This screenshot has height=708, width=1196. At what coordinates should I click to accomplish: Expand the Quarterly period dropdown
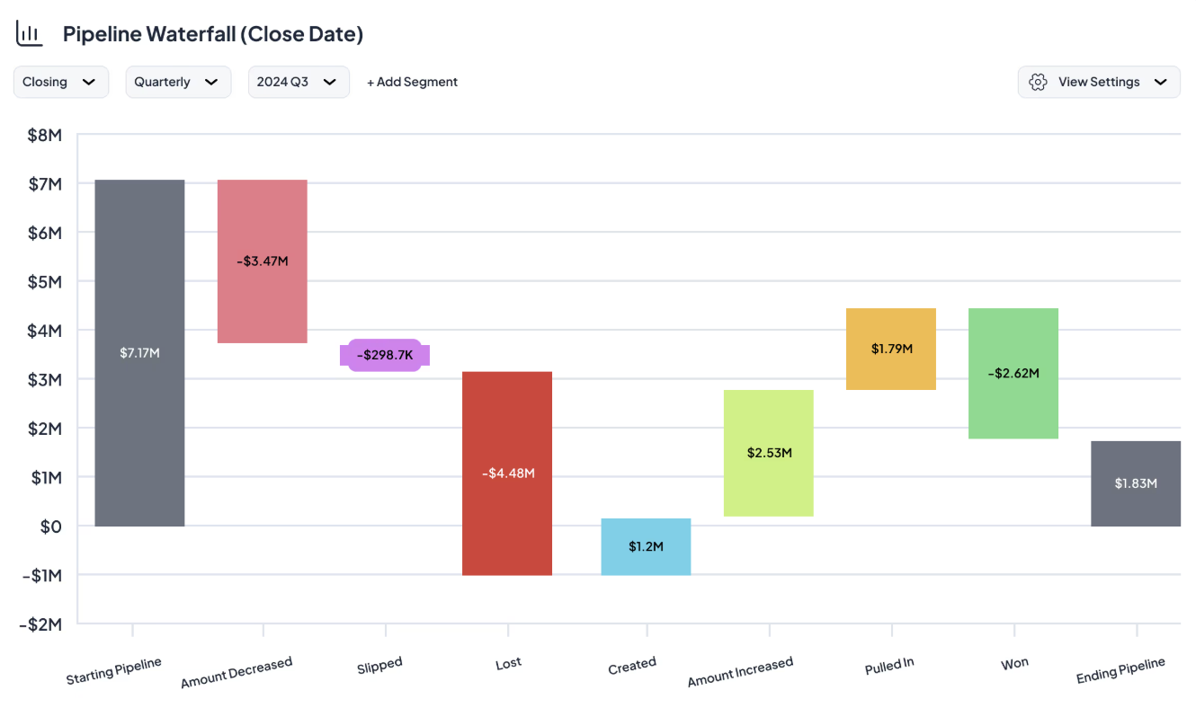tap(178, 81)
